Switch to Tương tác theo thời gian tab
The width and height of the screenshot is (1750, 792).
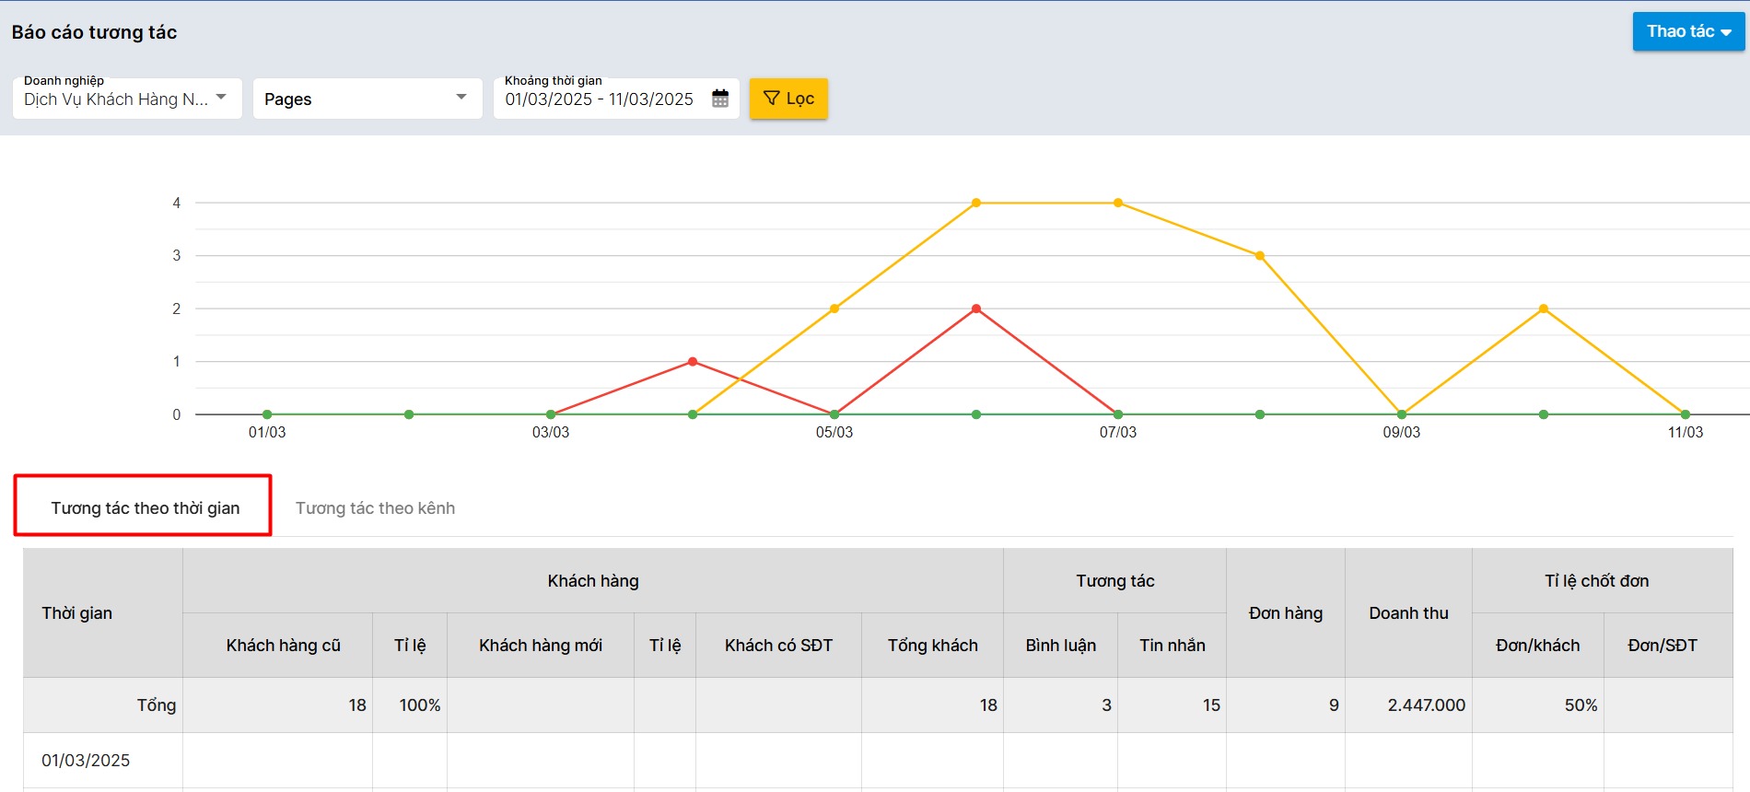click(145, 507)
